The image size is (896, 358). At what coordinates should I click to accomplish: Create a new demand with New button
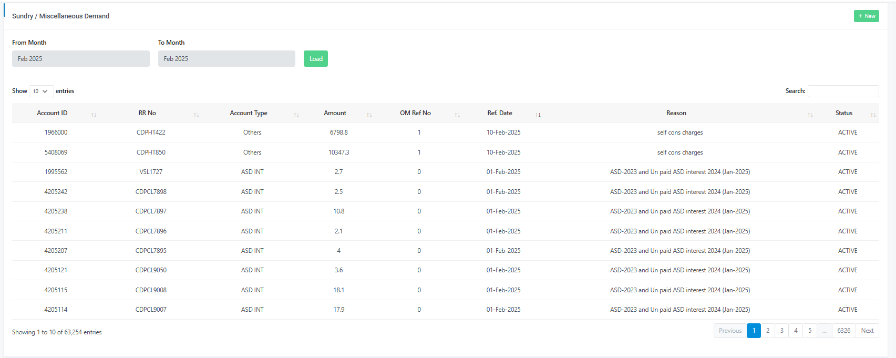[x=866, y=16]
